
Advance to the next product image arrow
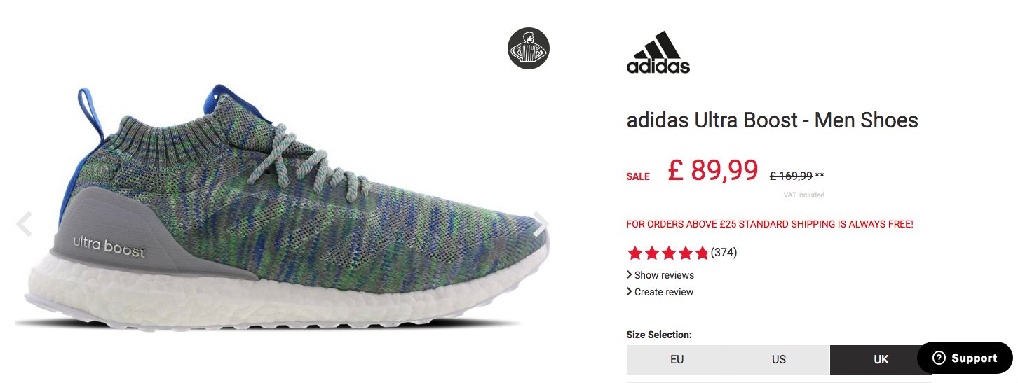541,224
